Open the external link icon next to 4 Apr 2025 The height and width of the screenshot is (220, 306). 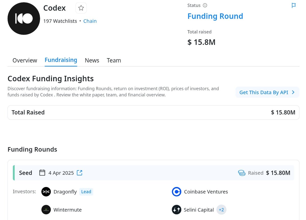pos(79,173)
